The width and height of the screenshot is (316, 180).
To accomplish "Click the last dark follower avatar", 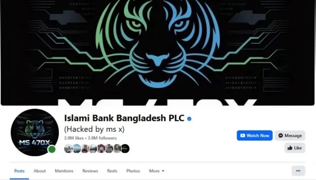I will point(125,148).
